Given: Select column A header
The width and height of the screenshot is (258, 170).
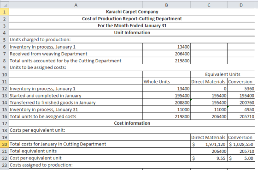Looking at the screenshot, I should click(x=76, y=5).
